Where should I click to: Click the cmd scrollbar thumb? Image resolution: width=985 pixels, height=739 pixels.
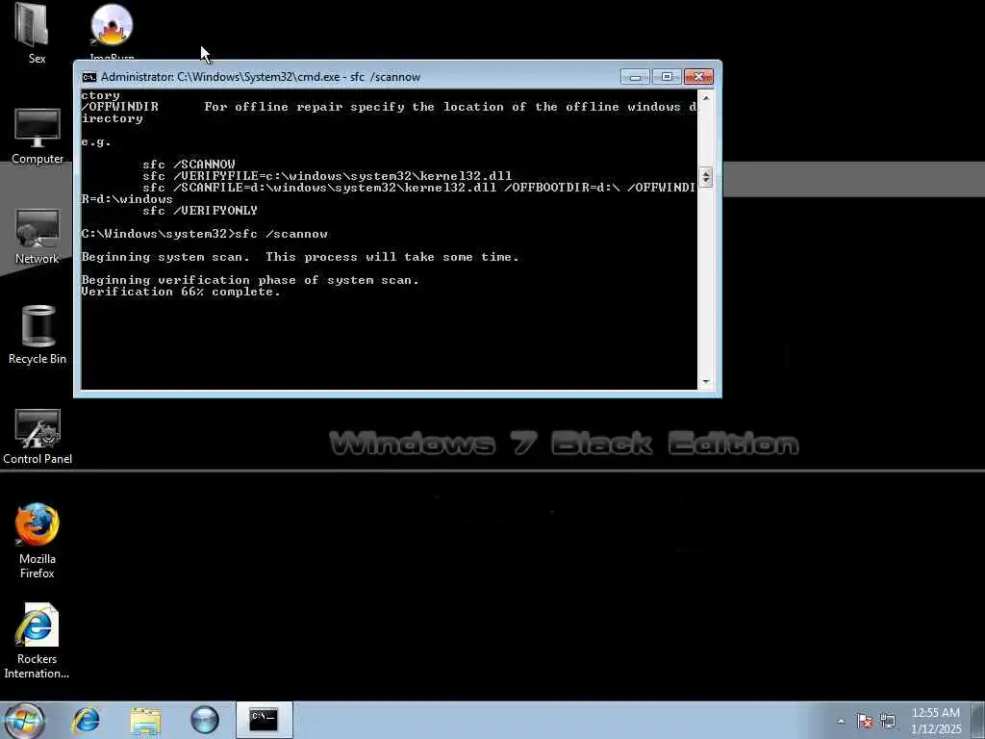tap(705, 177)
